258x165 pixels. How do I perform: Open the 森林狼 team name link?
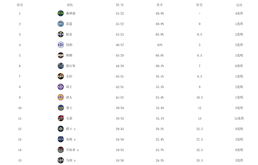point(71,13)
